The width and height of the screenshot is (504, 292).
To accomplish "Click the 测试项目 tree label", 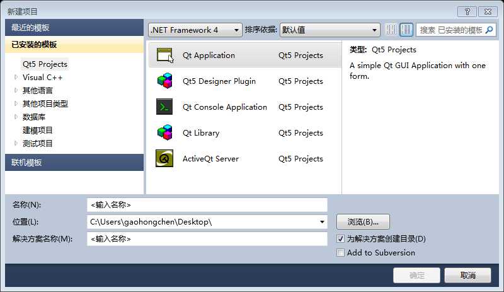I will pyautogui.click(x=38, y=143).
